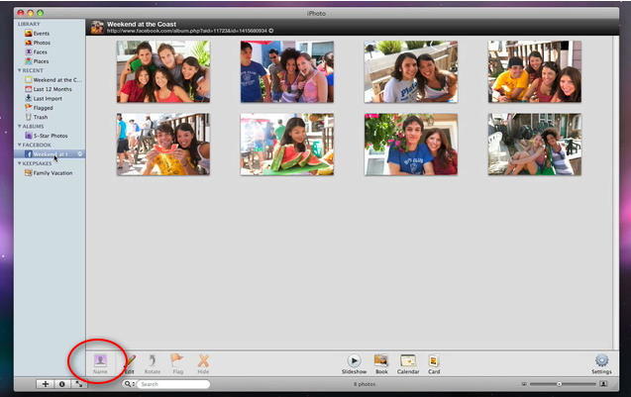Image resolution: width=631 pixels, height=397 pixels.
Task: Click the Name faces tool
Action: click(100, 364)
